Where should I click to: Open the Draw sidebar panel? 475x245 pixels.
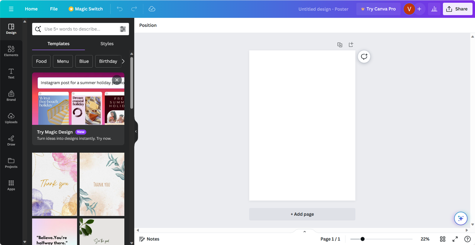(x=11, y=140)
